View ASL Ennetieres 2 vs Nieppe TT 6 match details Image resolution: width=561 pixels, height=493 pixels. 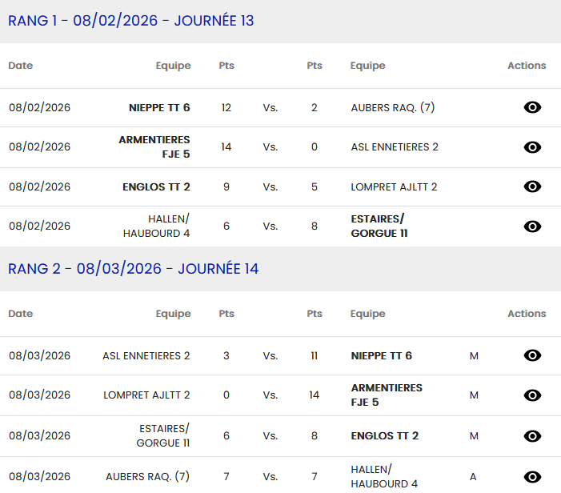(x=532, y=355)
